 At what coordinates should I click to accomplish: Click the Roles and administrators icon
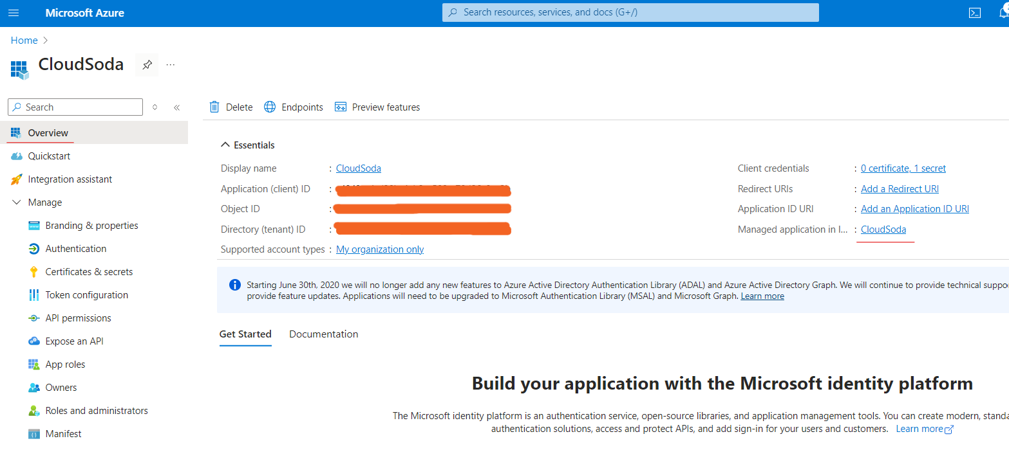[34, 411]
